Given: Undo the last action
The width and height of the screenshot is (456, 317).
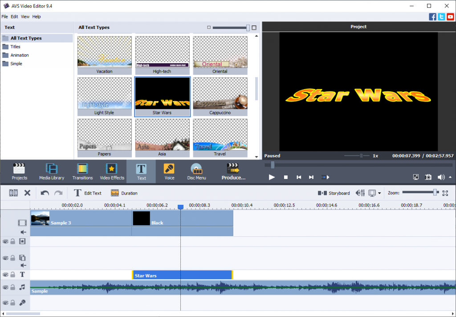Looking at the screenshot, I should pos(45,193).
